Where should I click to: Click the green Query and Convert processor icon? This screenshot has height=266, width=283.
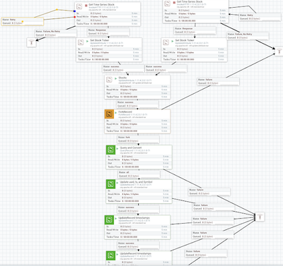click(110, 150)
